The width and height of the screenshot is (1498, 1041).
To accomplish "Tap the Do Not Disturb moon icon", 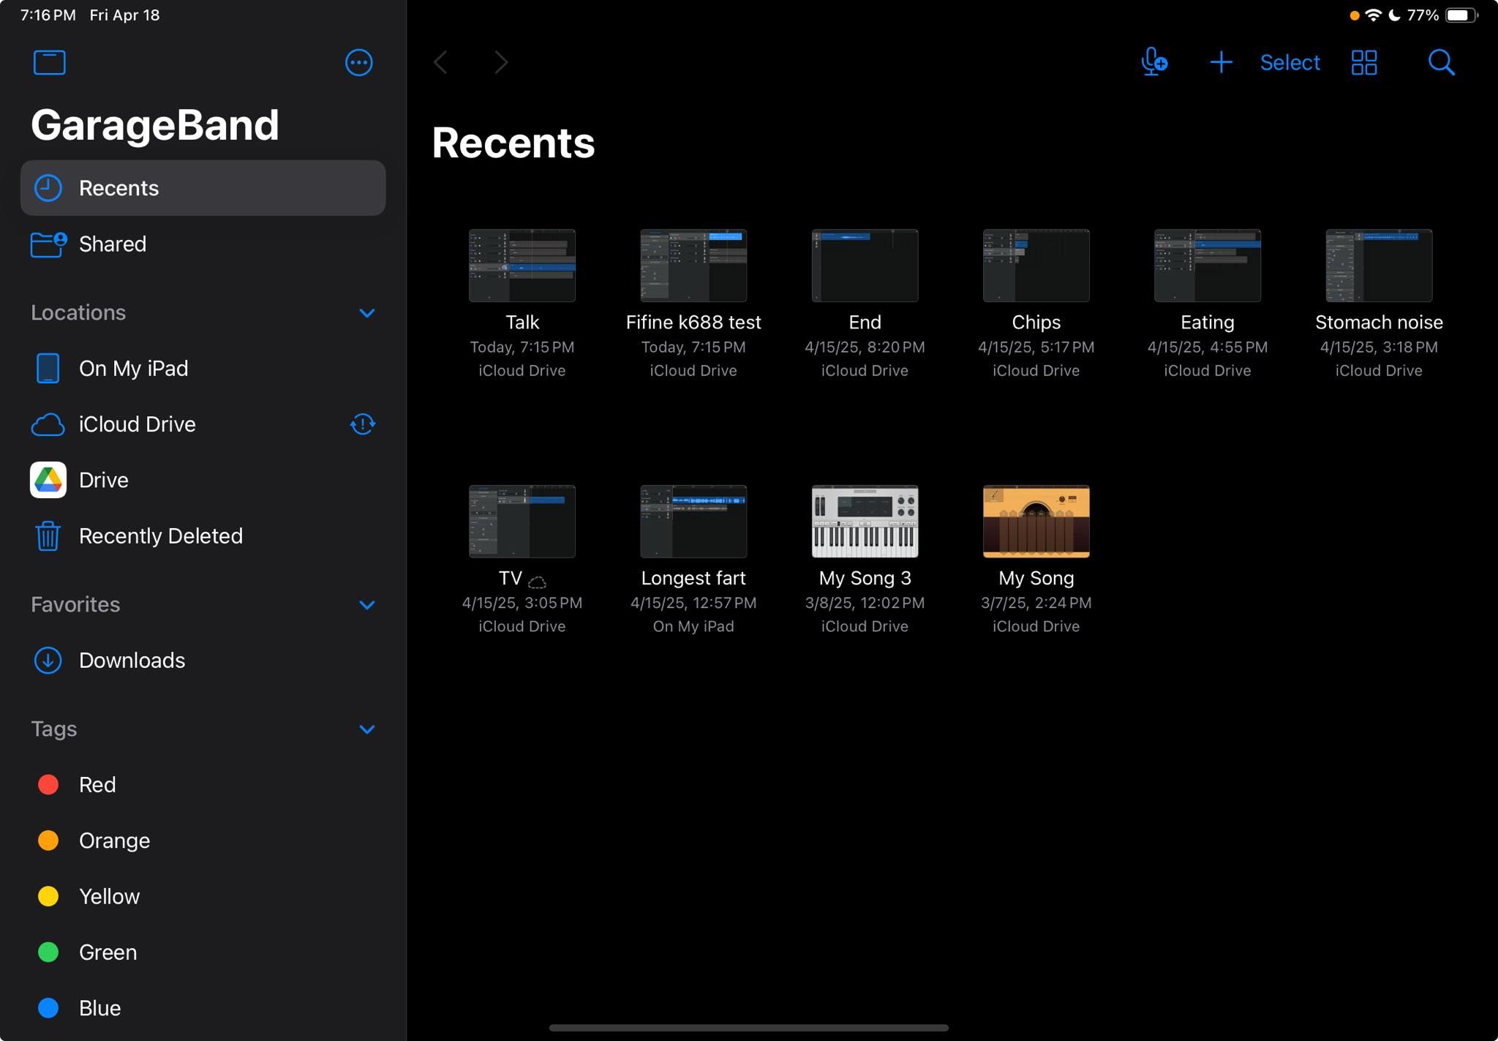I will (x=1395, y=15).
